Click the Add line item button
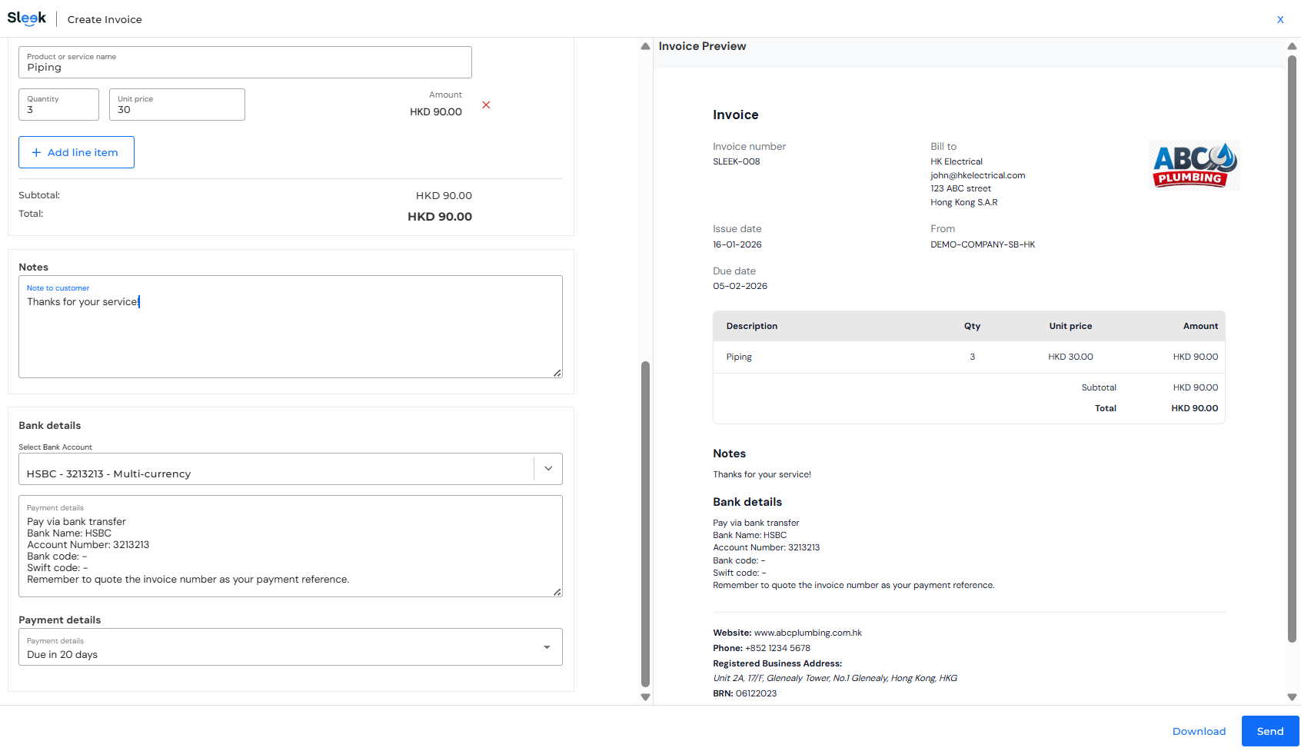This screenshot has width=1301, height=751. 76,152
